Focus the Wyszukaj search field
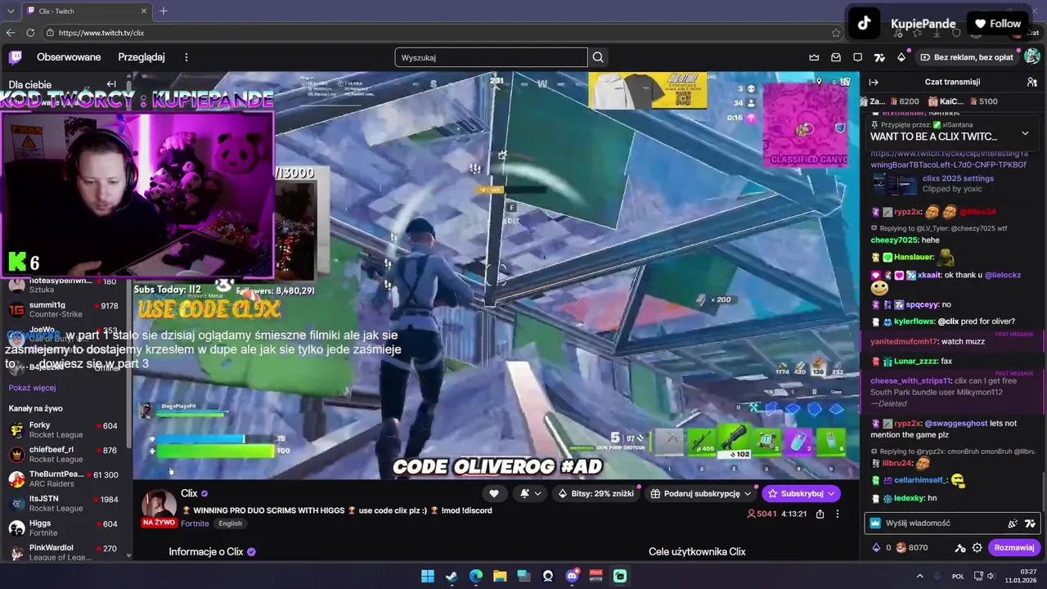Image resolution: width=1047 pixels, height=589 pixels. (491, 57)
